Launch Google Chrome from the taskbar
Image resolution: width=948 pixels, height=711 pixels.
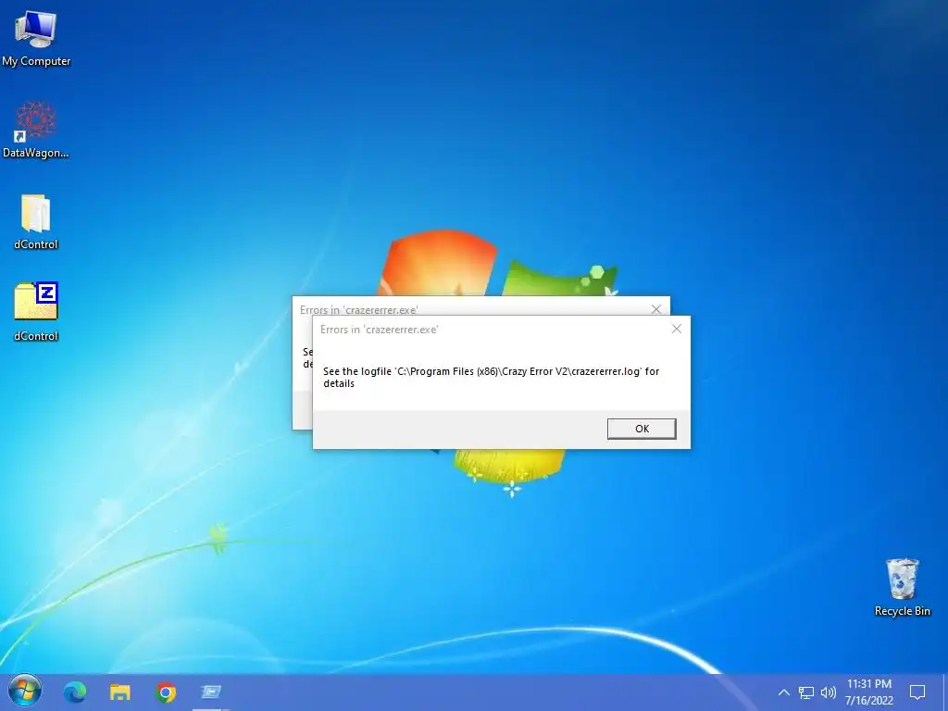tap(166, 692)
